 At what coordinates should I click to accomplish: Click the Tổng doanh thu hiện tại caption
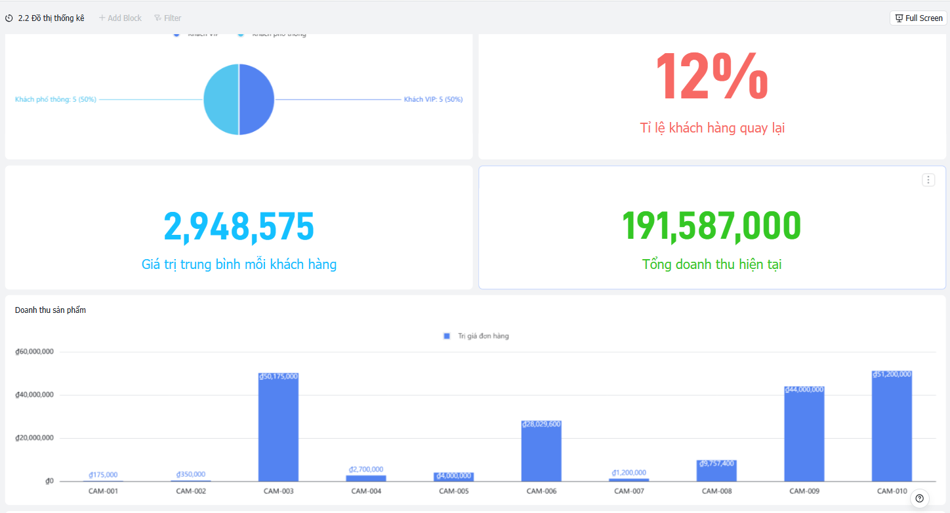[712, 265]
